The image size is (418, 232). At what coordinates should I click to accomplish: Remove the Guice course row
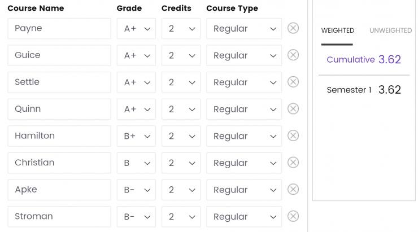coord(293,55)
